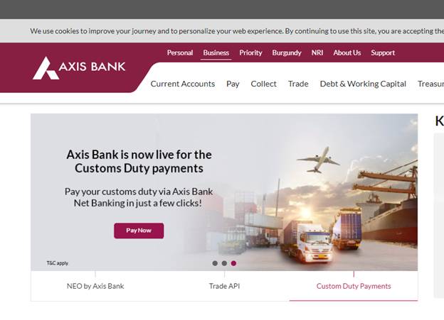The image size is (444, 320).
Task: Open the Current Accounts menu
Action: (x=183, y=84)
